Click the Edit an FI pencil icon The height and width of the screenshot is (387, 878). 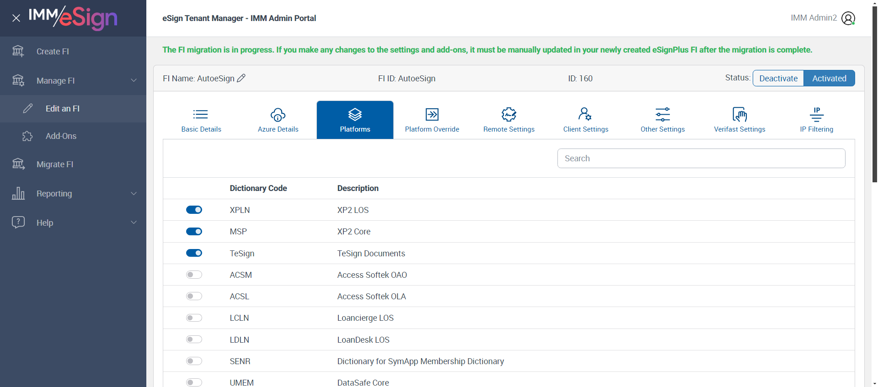(x=28, y=108)
